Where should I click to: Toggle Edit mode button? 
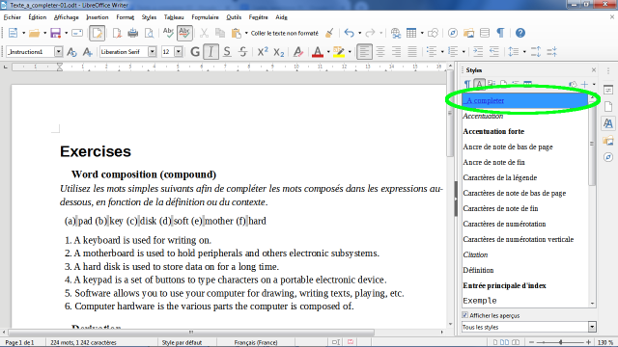point(97,33)
